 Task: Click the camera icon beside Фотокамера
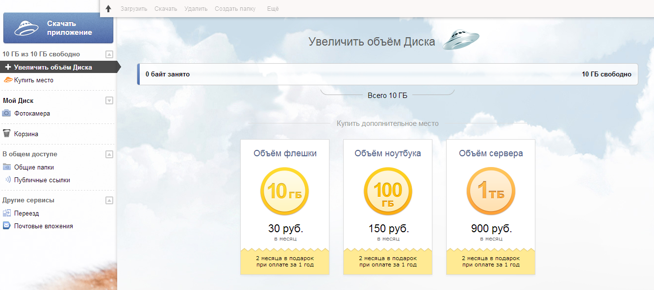[x=7, y=113]
